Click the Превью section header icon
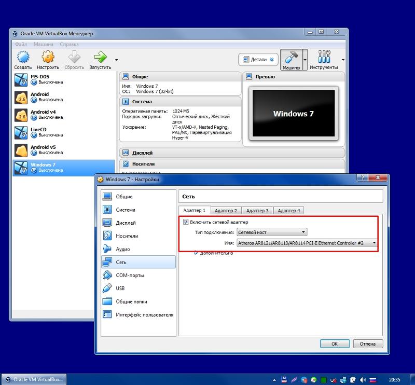The width and height of the screenshot is (415, 385). pos(249,76)
